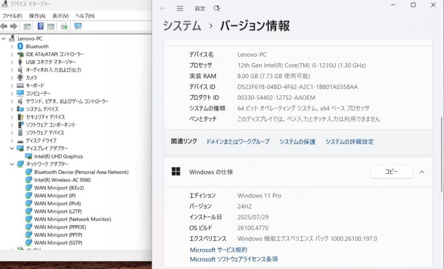Click the scan for hardware changes monitor icon
Image resolution: width=444 pixels, height=269 pixels.
(78, 26)
